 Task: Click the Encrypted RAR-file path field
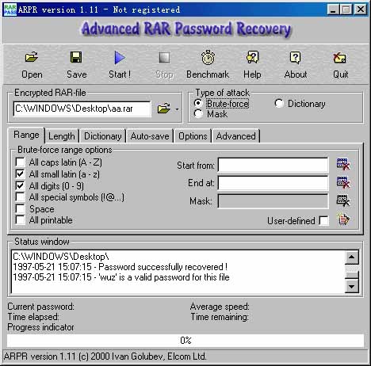[x=82, y=109]
